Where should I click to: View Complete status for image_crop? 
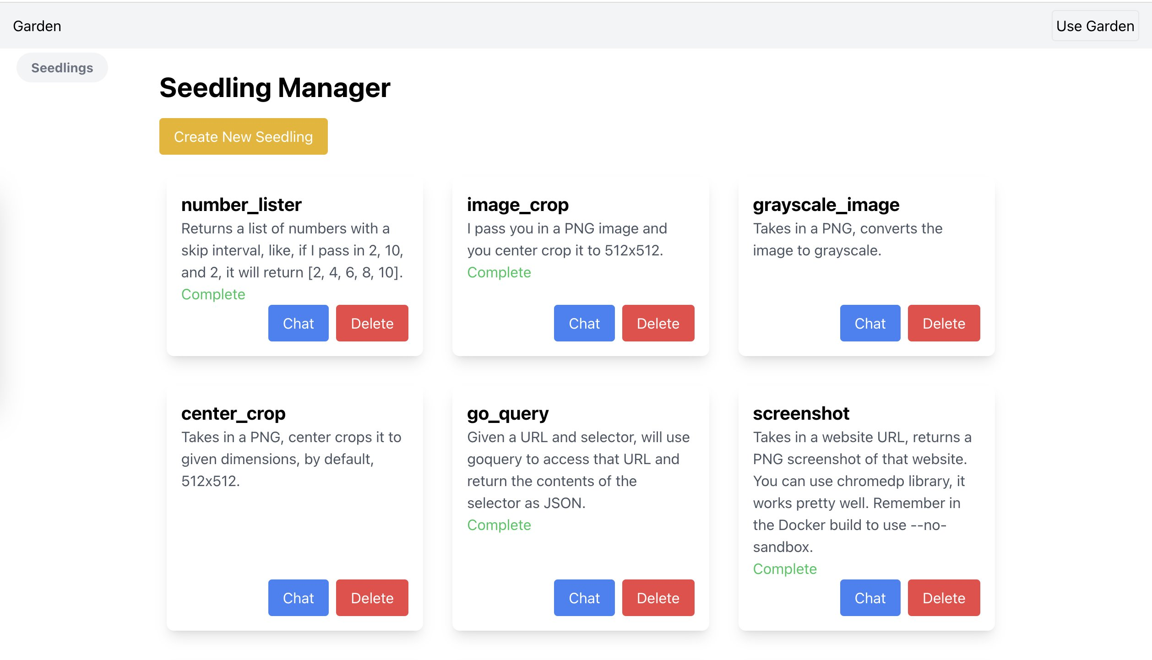(x=499, y=272)
